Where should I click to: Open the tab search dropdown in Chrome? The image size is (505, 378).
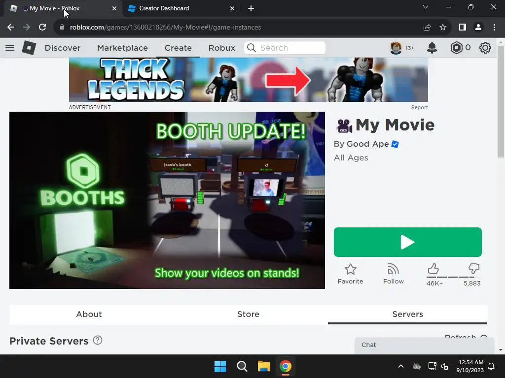pos(426,7)
